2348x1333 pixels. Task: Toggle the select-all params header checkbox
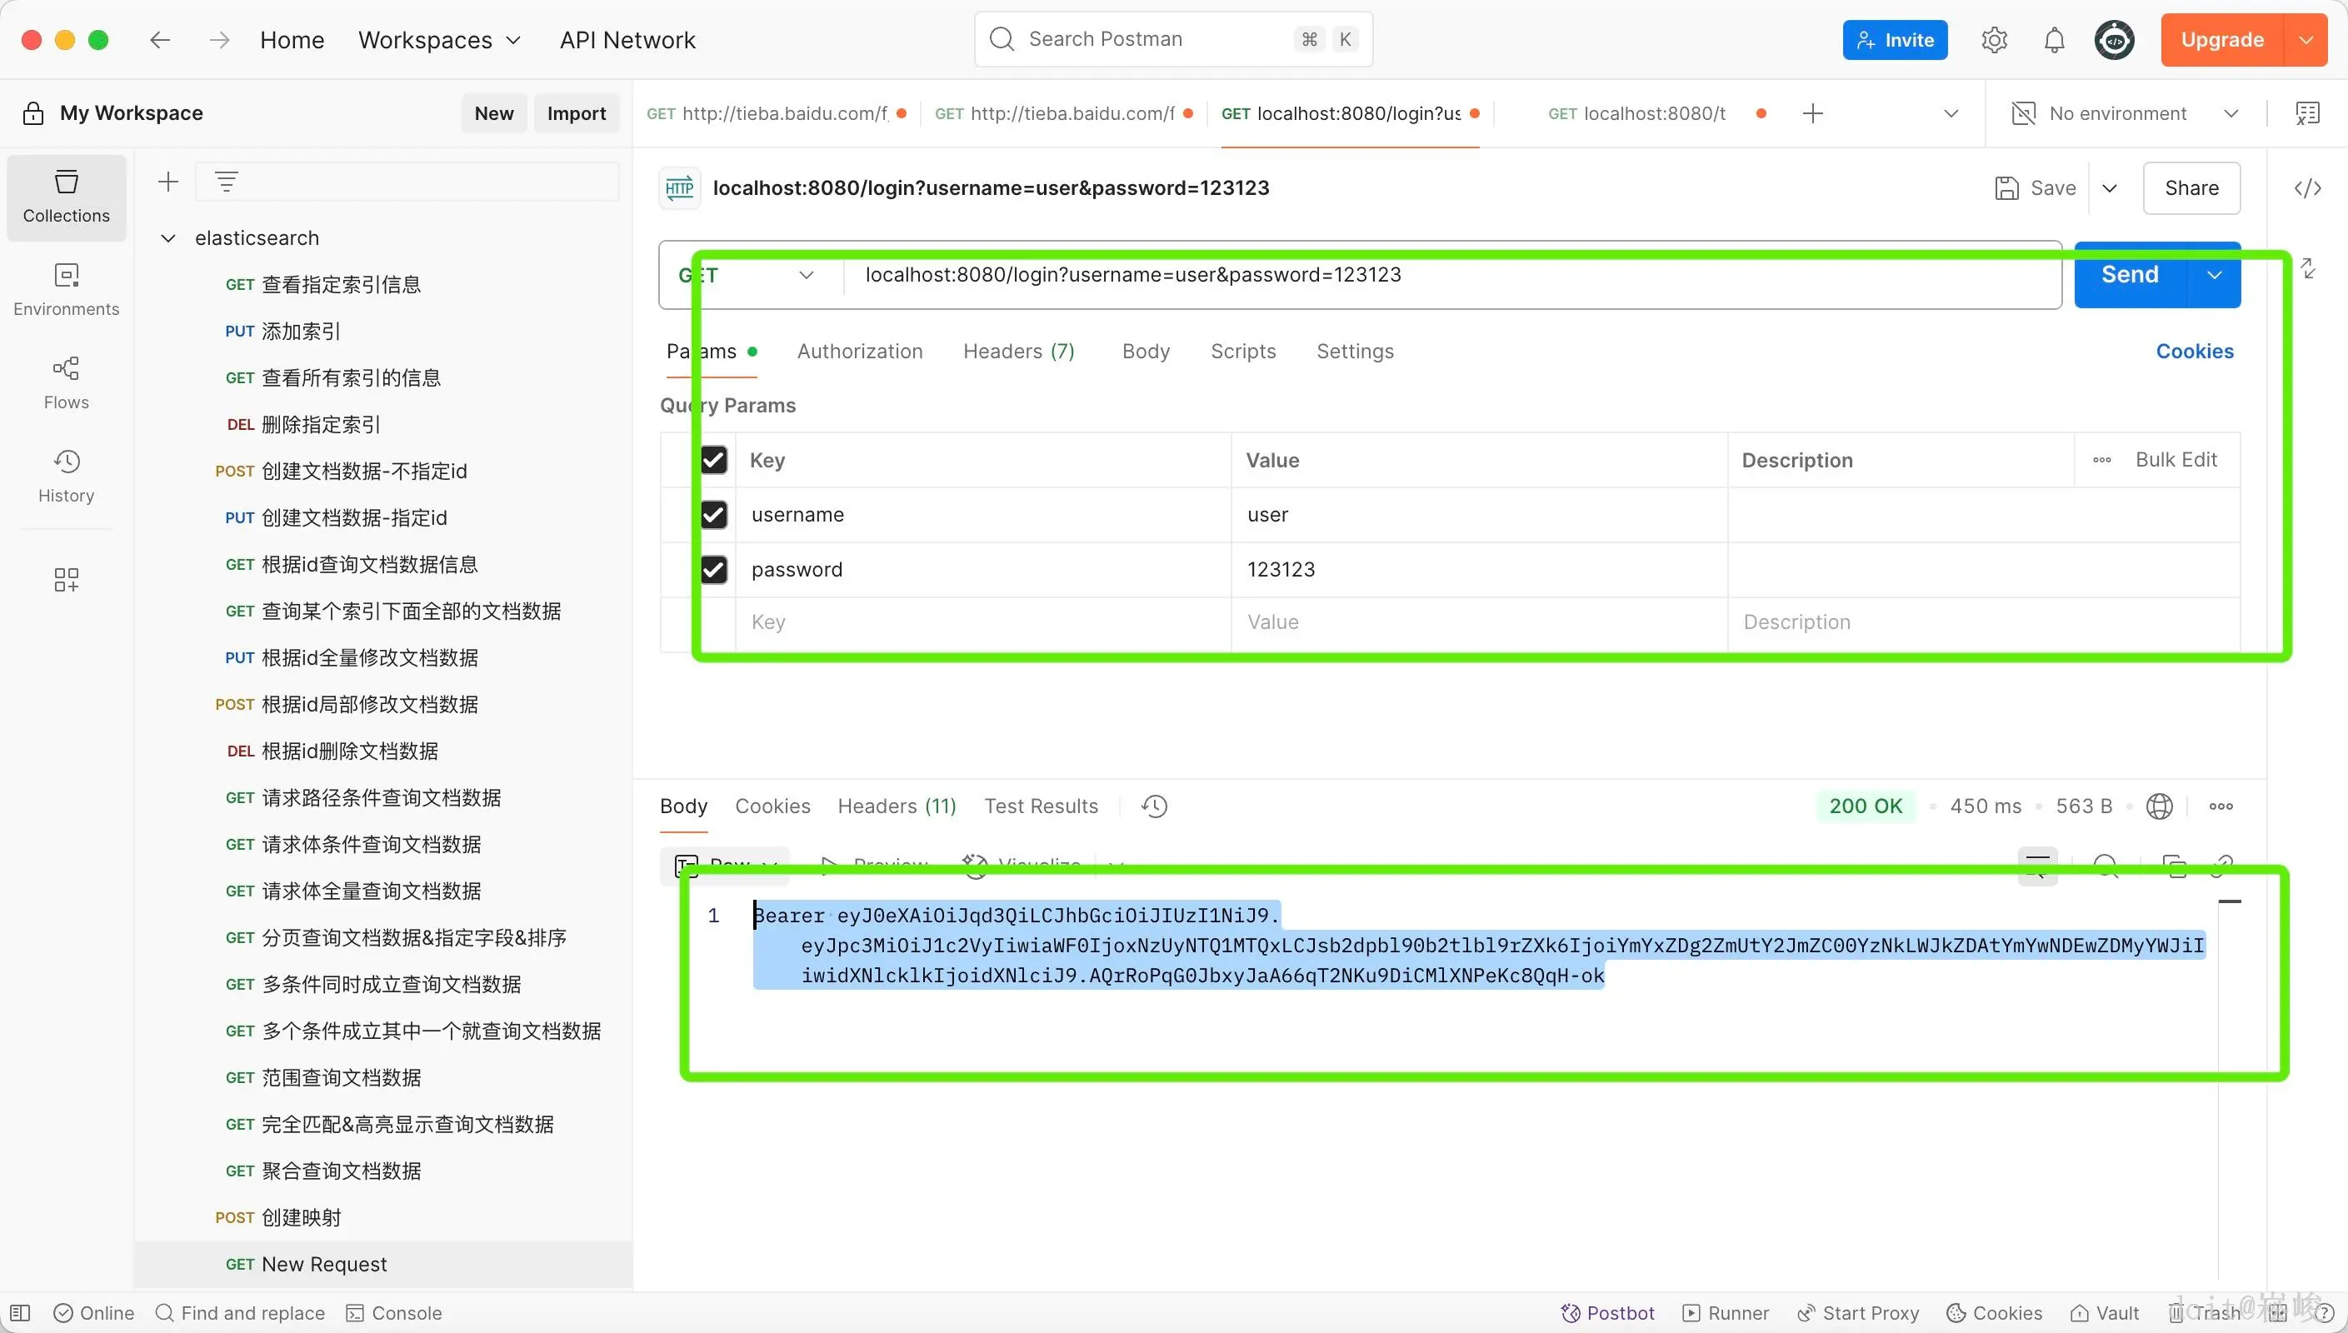(714, 460)
